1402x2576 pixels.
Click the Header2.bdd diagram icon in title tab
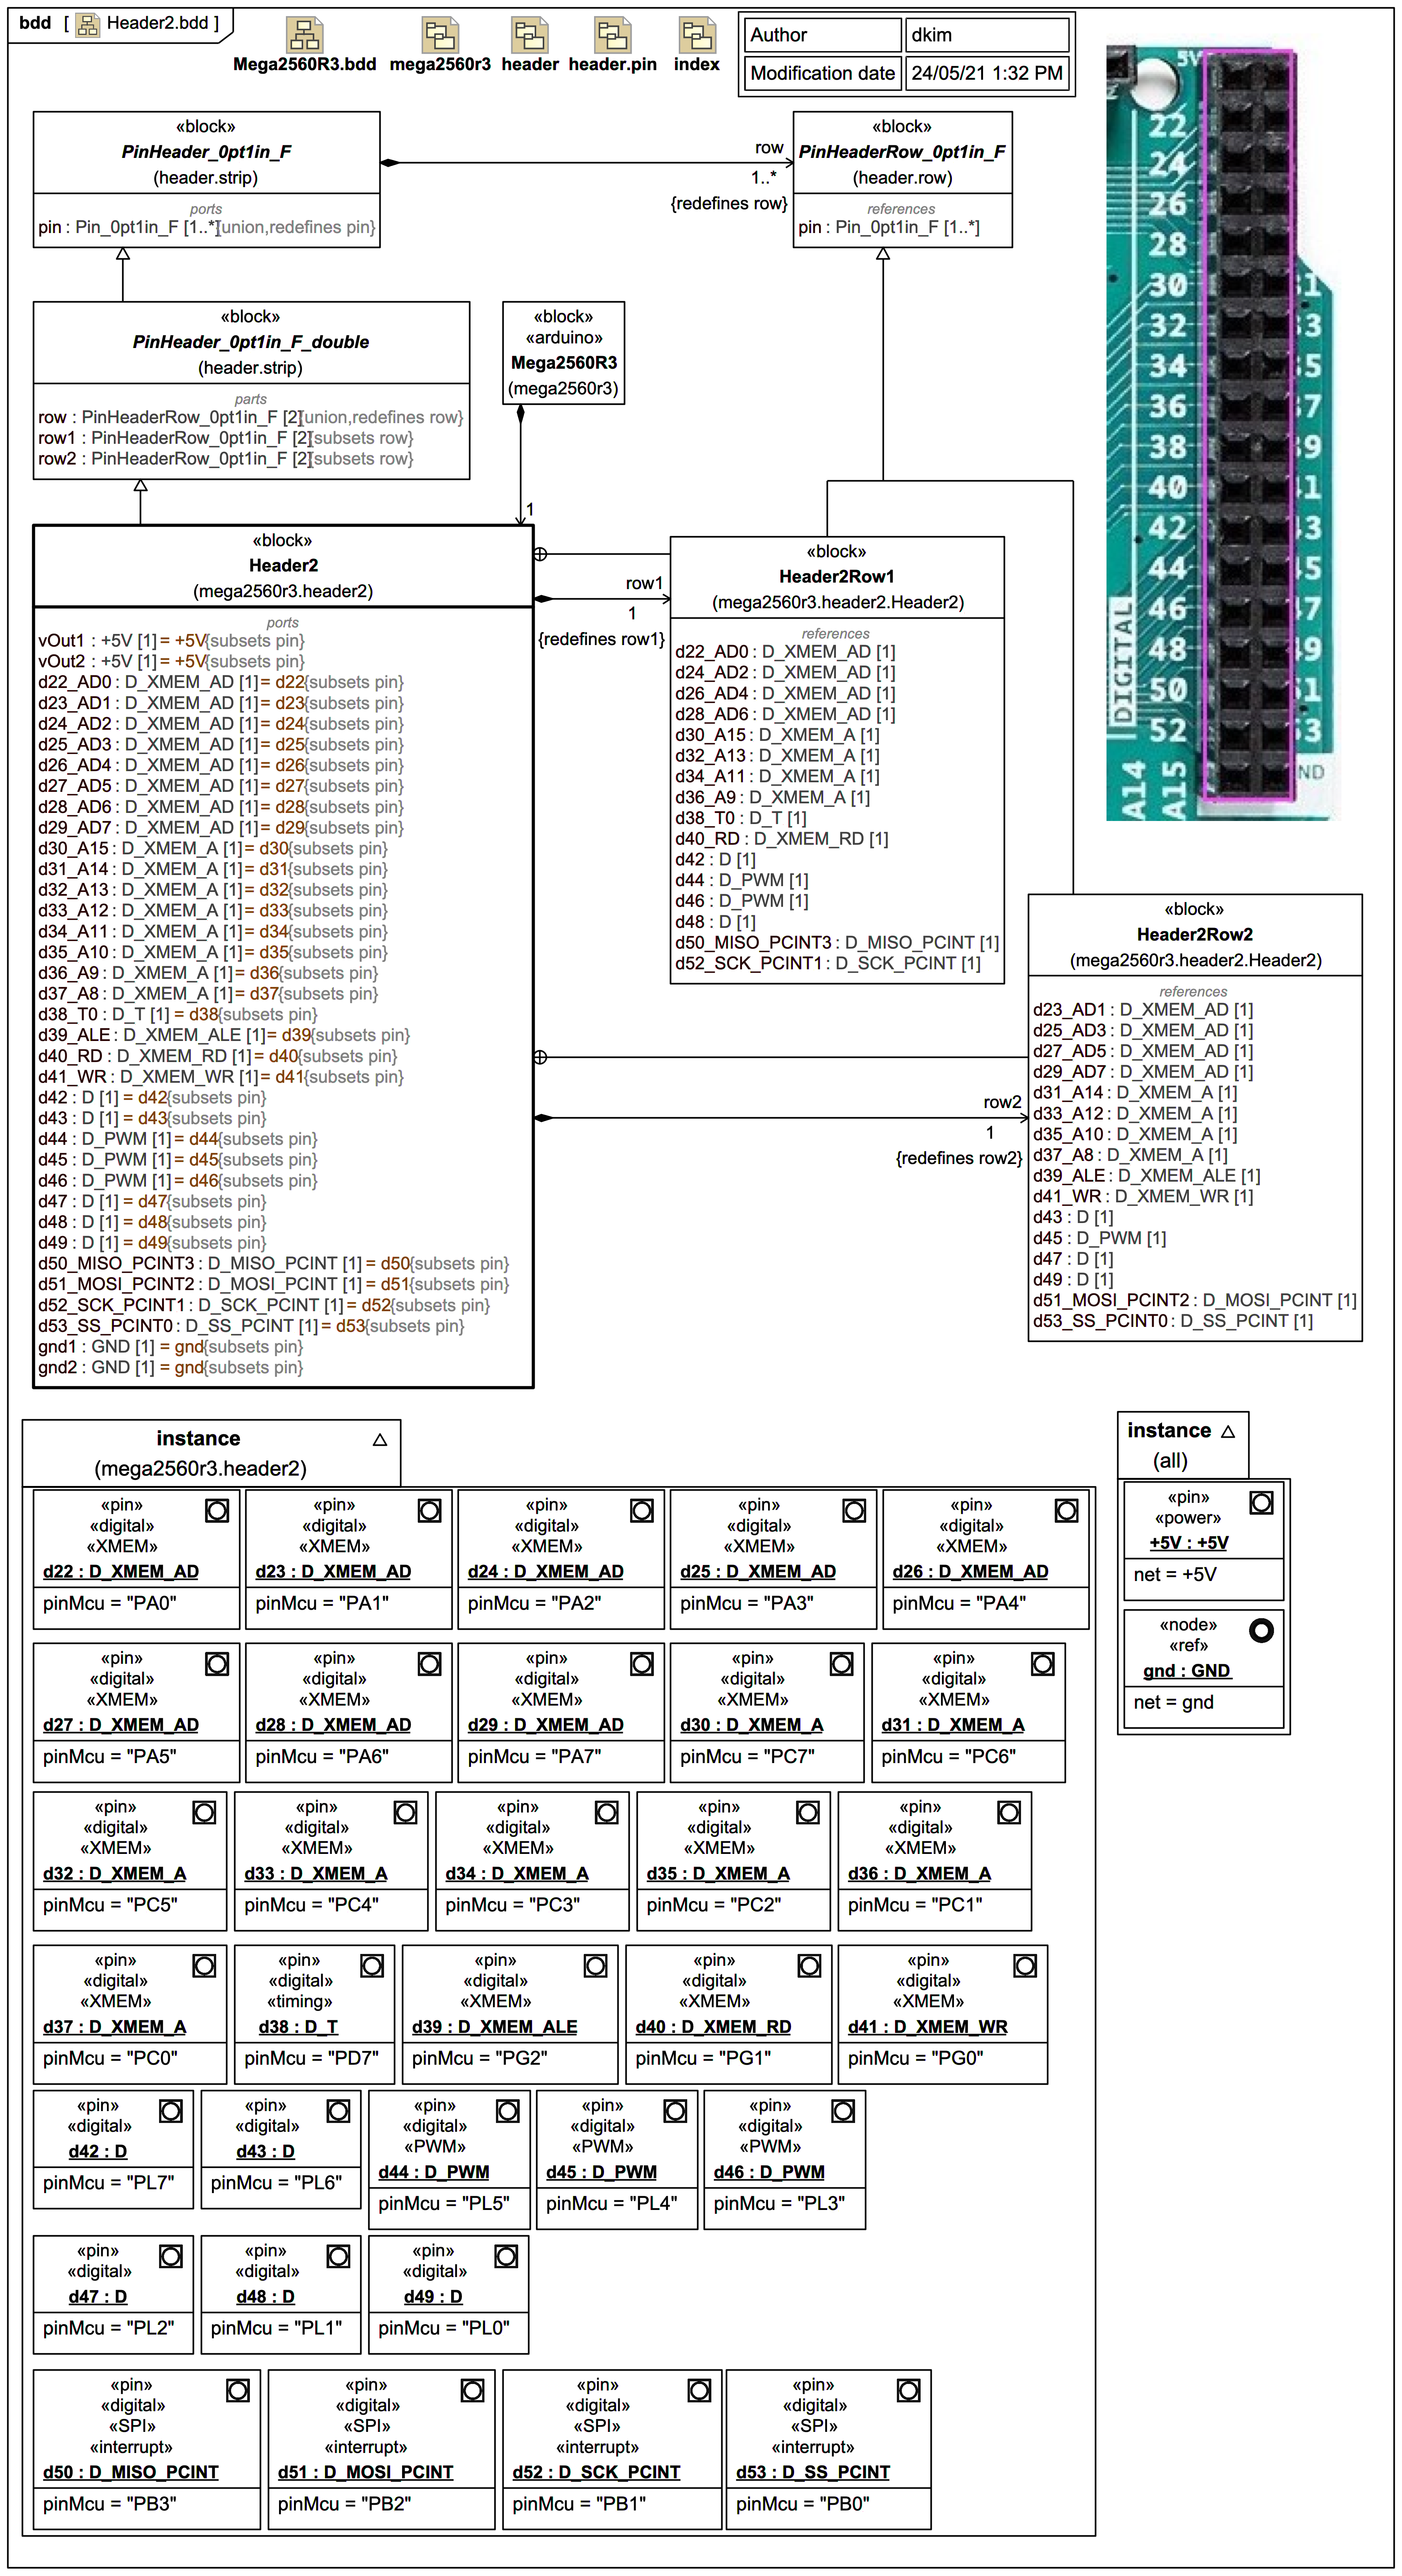click(x=88, y=24)
